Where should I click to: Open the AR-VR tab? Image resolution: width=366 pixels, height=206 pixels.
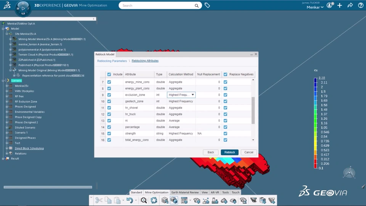click(215, 192)
